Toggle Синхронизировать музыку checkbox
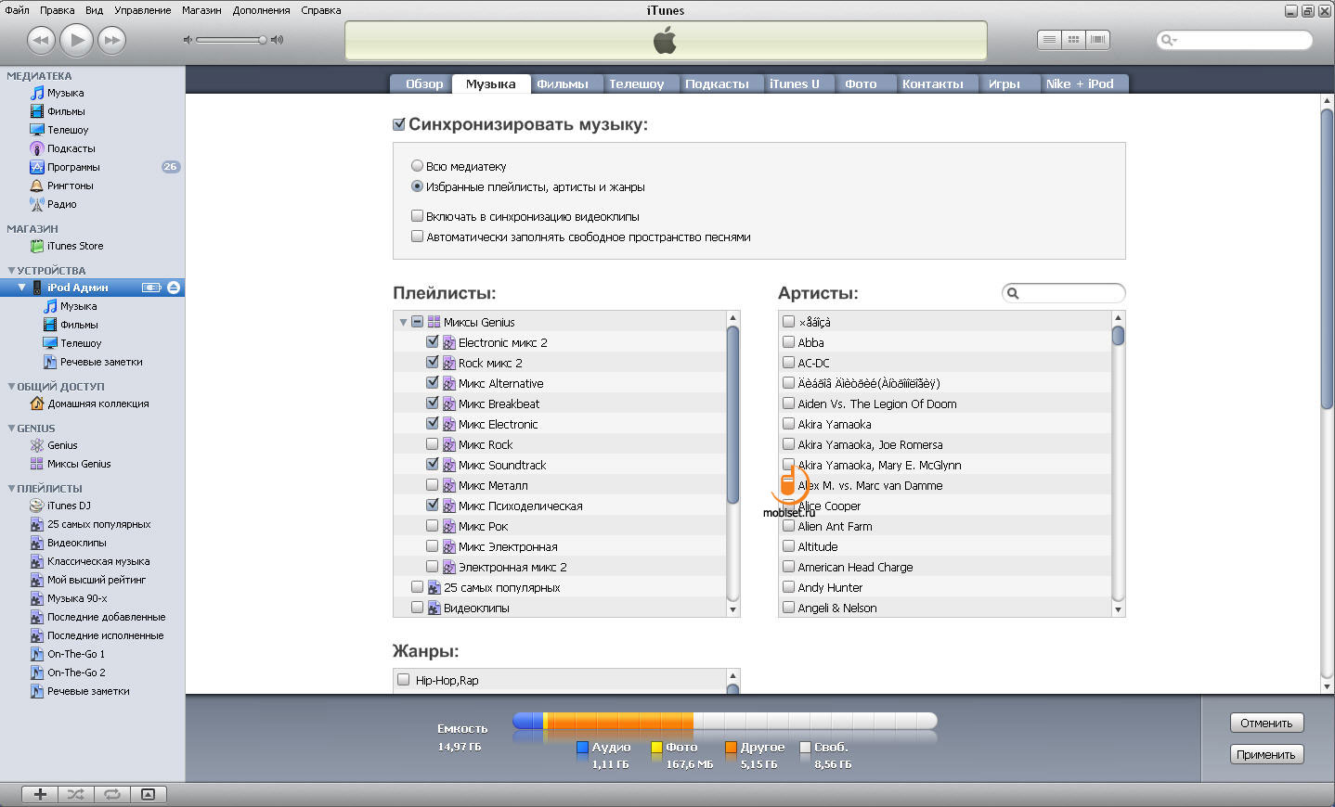The height and width of the screenshot is (807, 1335). [399, 124]
